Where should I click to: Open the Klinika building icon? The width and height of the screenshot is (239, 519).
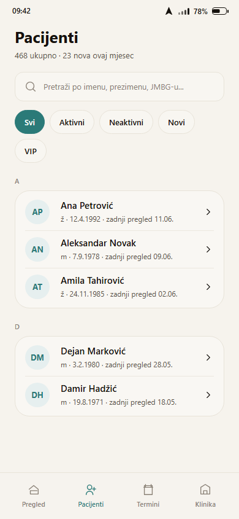point(205,490)
